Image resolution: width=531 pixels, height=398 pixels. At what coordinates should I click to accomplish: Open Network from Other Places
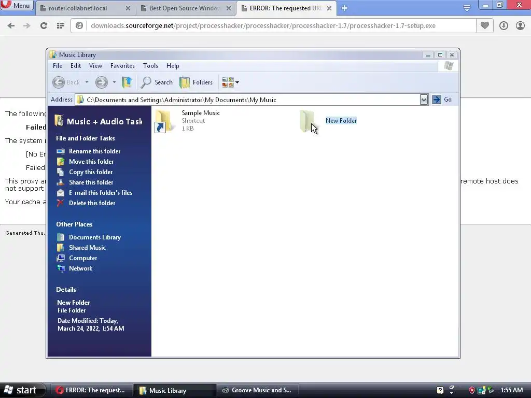(x=80, y=268)
